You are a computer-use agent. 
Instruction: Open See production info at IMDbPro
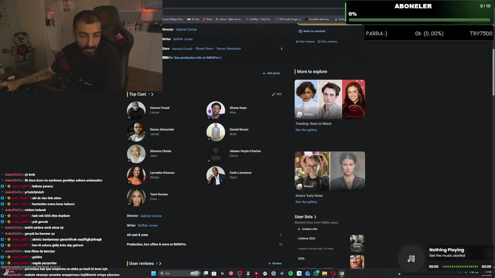click(198, 58)
